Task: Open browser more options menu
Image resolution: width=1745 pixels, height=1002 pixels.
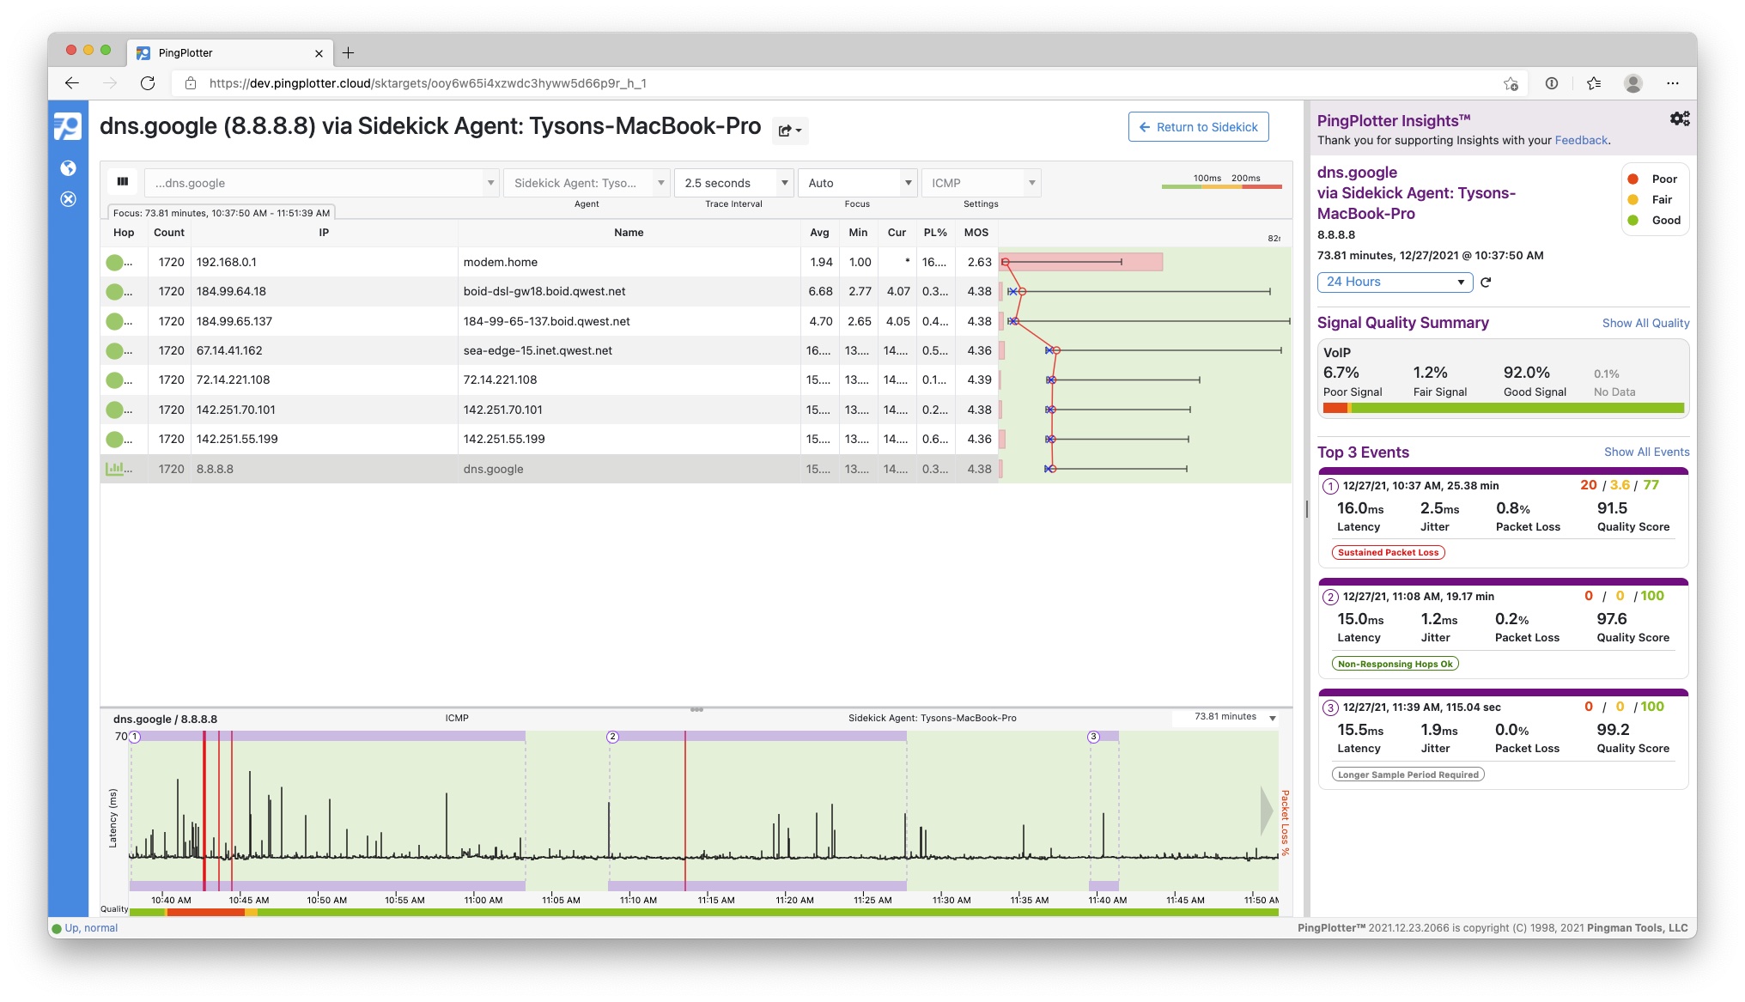Action: [x=1672, y=83]
